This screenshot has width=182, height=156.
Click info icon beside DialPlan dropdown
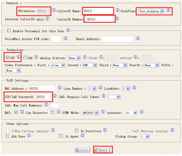(168, 10)
